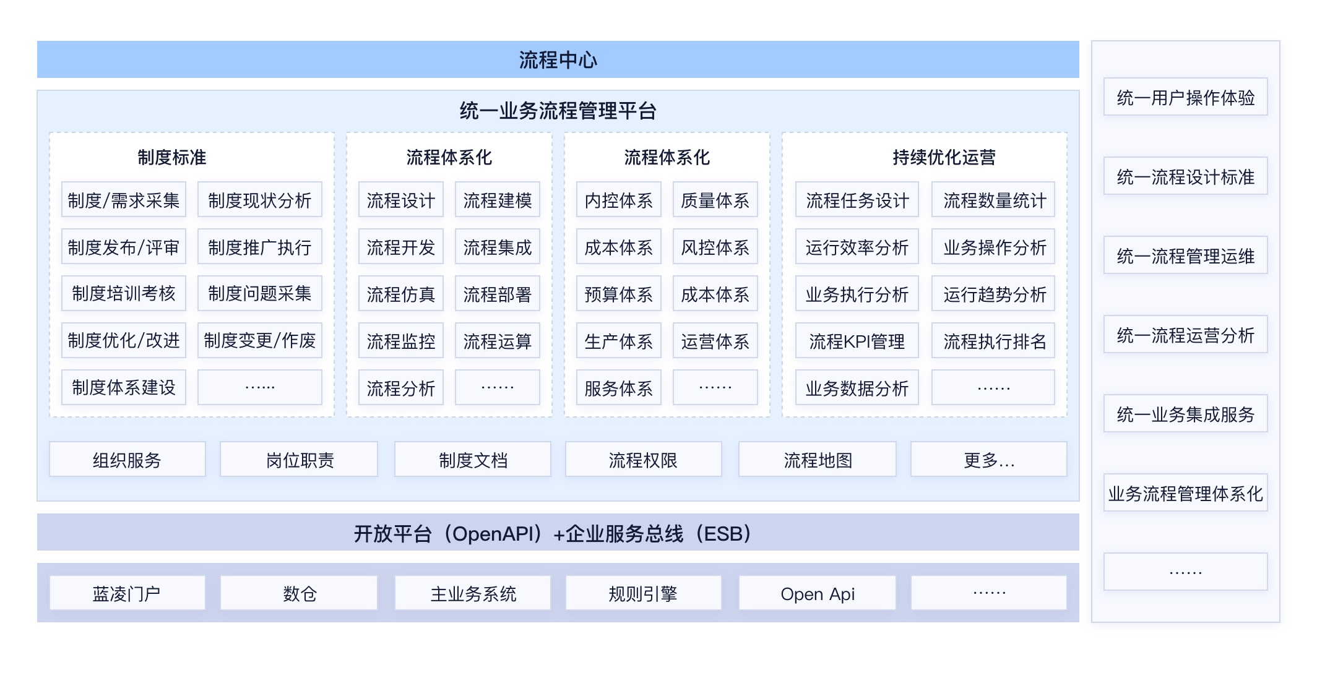
Task: Select the 流程地图 box
Action: (x=818, y=459)
